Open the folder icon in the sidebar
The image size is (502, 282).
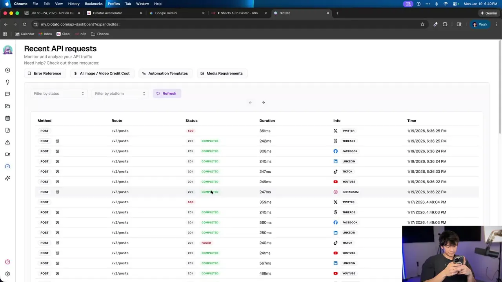(7, 106)
